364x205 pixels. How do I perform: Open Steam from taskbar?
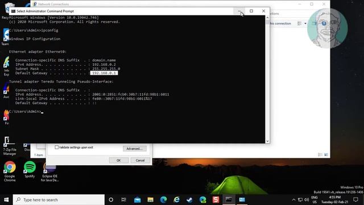click(x=189, y=200)
